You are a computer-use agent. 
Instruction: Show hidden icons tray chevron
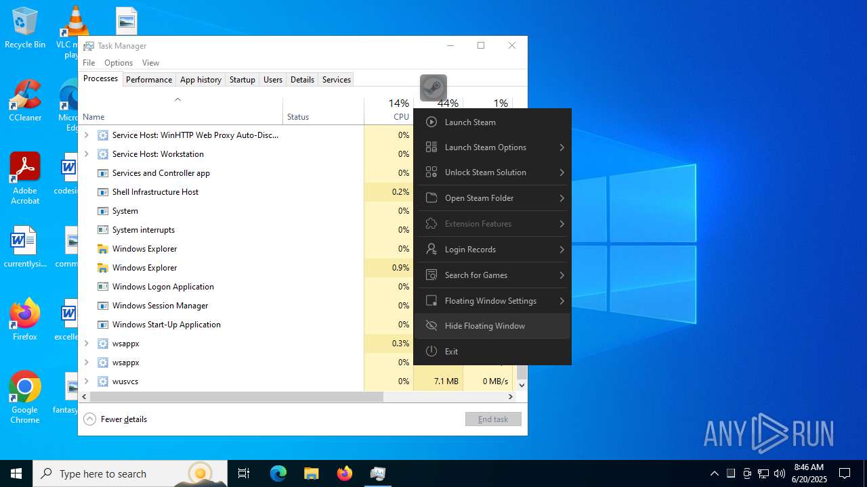(714, 473)
